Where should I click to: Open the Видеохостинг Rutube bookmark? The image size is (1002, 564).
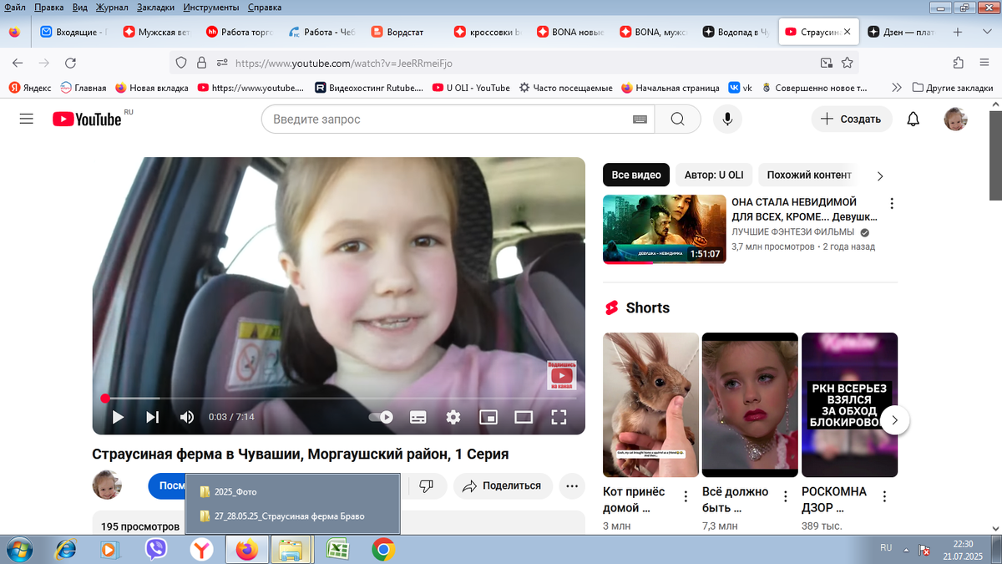point(369,88)
